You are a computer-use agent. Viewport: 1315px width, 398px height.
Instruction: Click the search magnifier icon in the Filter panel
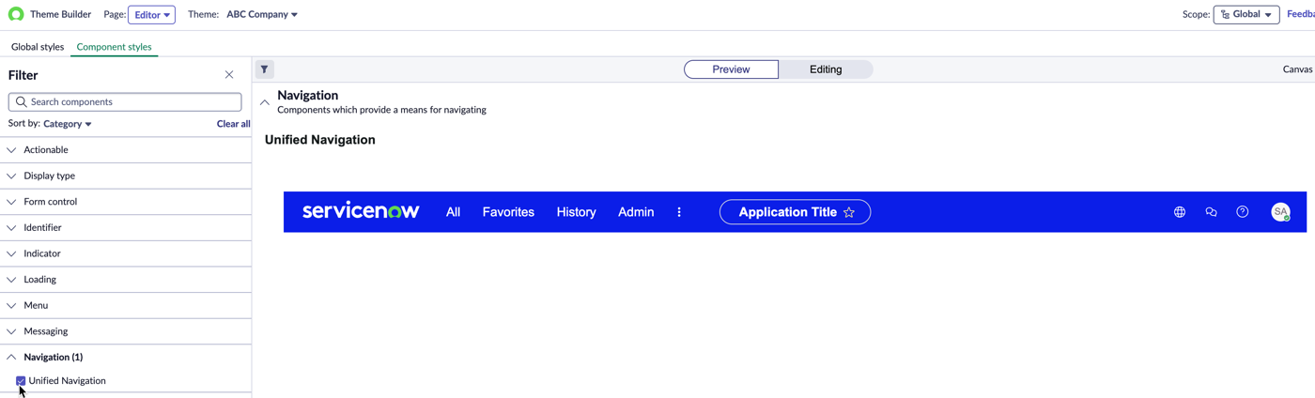[22, 101]
